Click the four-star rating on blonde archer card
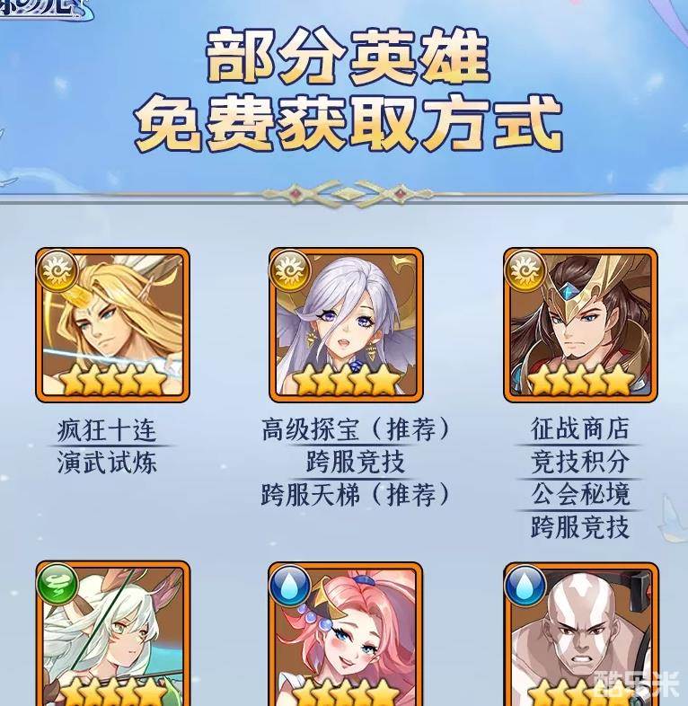Viewport: 688px width, 706px height. pos(113,381)
